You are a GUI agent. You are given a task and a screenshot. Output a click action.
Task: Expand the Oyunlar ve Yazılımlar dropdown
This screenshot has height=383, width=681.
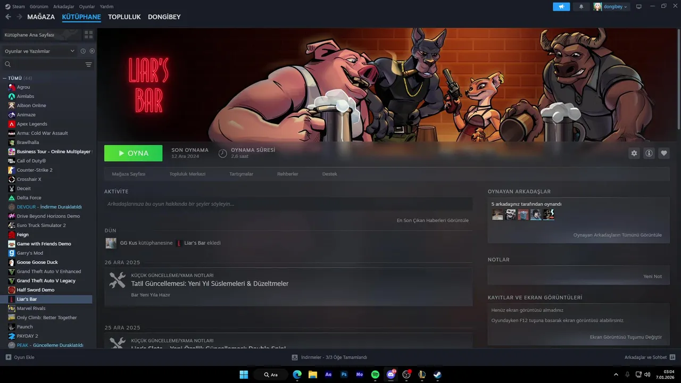[39, 51]
